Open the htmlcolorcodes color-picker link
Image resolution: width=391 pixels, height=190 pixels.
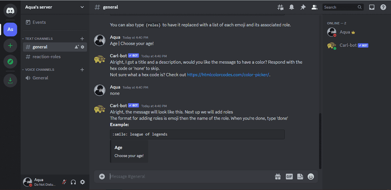tap(228, 75)
